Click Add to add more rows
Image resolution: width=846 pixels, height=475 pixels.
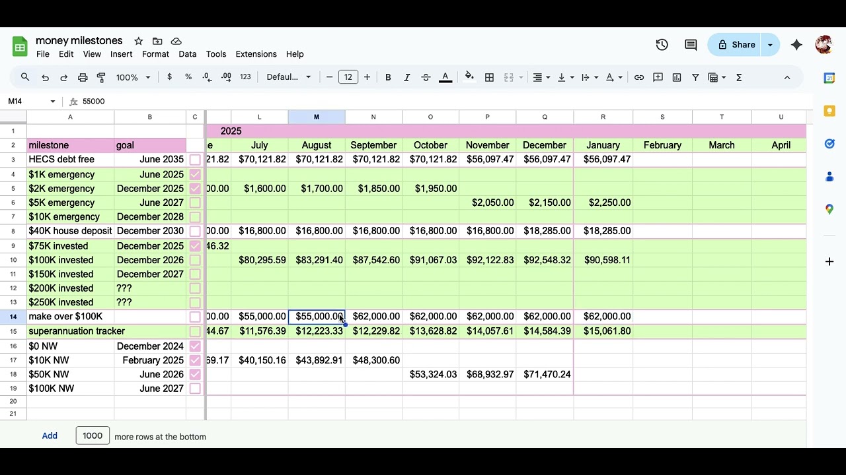coord(50,436)
